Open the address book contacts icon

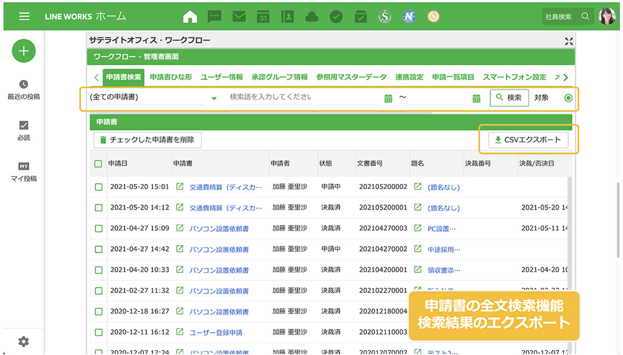pyautogui.click(x=287, y=16)
